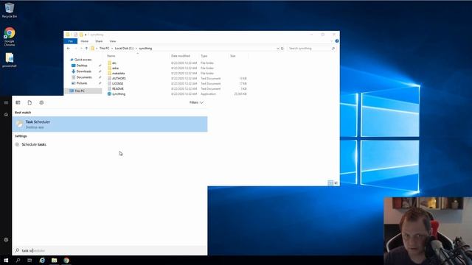Open the Share ribbon tab in Explorer
472x265 pixels.
[x=99, y=41]
